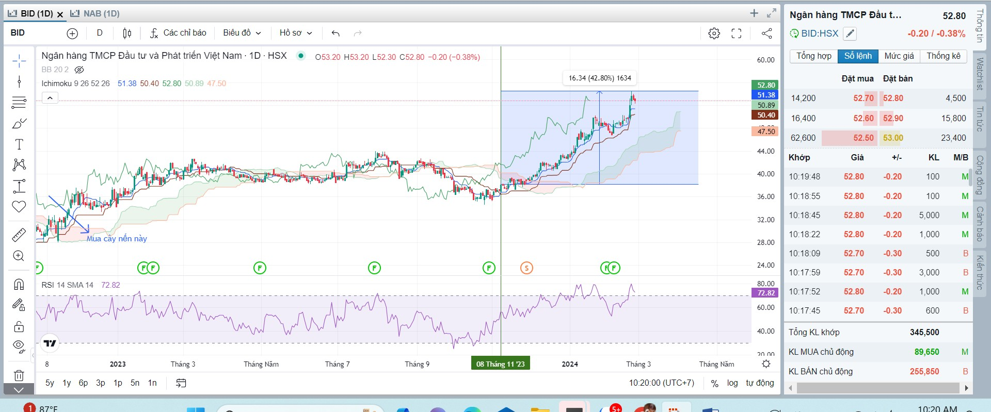Open time axis settings gear
The image size is (991, 412).
pyautogui.click(x=766, y=364)
